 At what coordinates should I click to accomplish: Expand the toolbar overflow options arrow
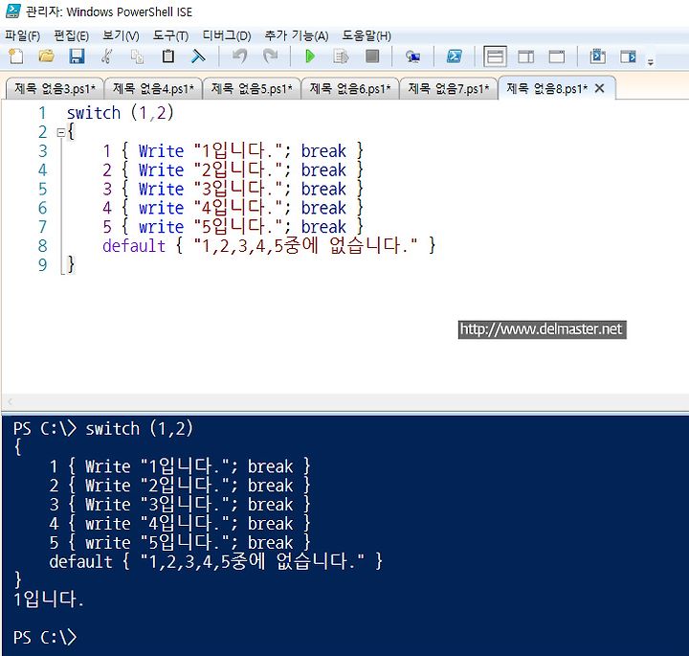coord(651,62)
